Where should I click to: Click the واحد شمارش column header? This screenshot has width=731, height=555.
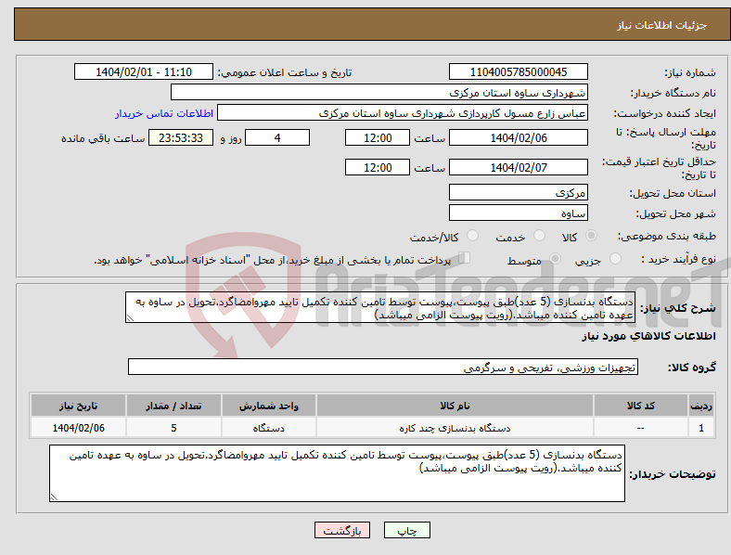[x=269, y=406]
